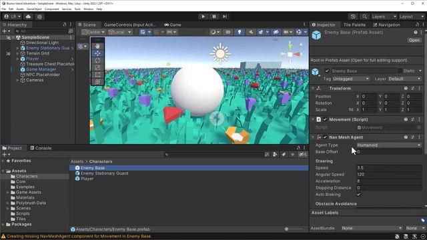The image size is (427, 240).
Task: Lock the Inspector panel
Action: pos(417,25)
